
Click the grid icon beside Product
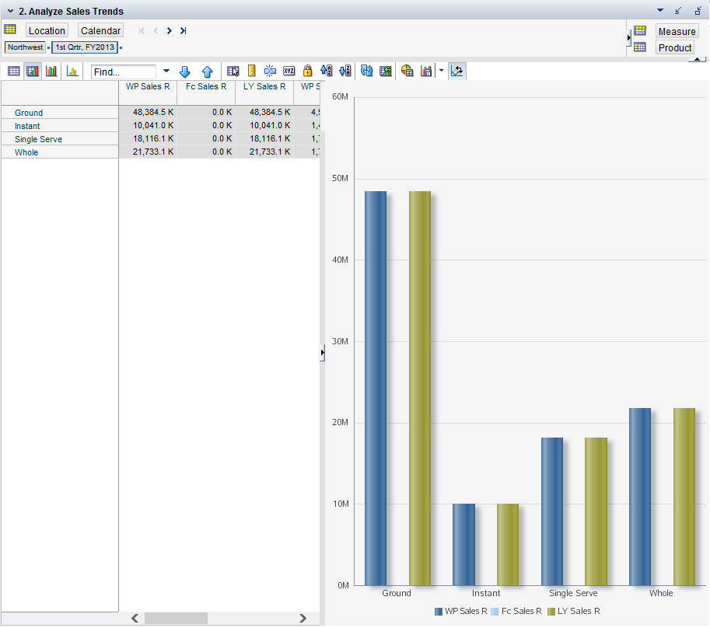(640, 47)
